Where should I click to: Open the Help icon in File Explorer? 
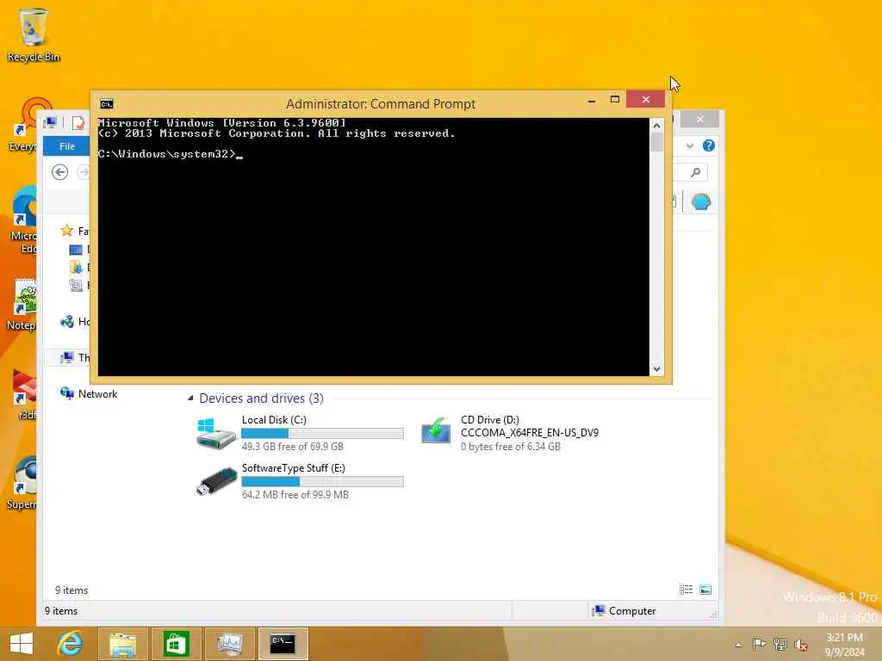coord(709,145)
